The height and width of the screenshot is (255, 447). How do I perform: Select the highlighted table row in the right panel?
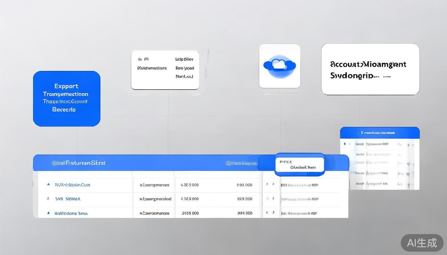pyautogui.click(x=379, y=173)
